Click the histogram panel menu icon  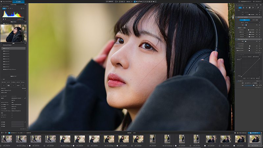pyautogui.click(x=25, y=5)
